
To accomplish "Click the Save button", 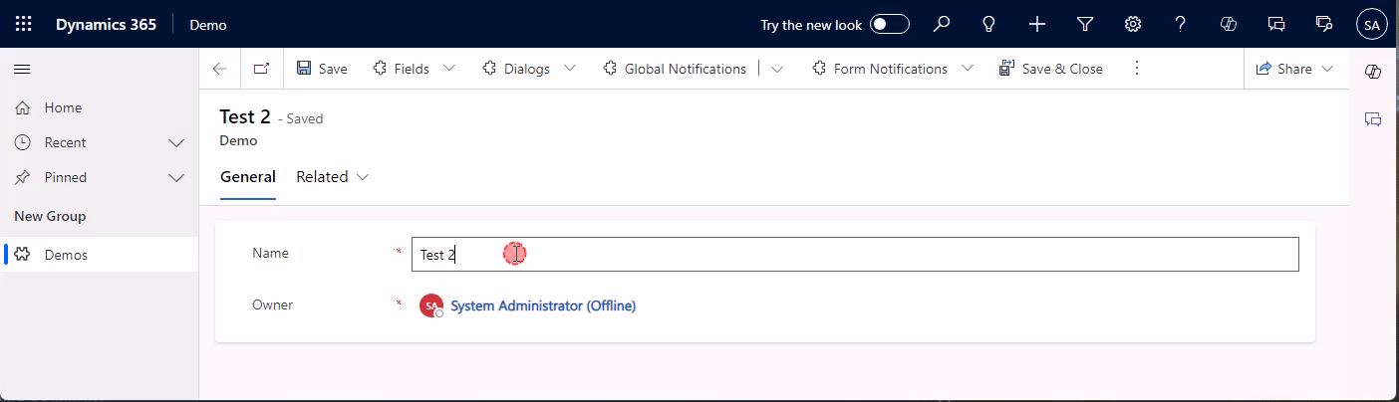I will (x=322, y=69).
